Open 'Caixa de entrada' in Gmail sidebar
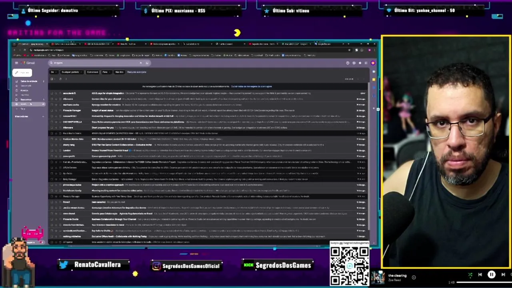Image resolution: width=512 pixels, height=288 pixels. [x=29, y=81]
